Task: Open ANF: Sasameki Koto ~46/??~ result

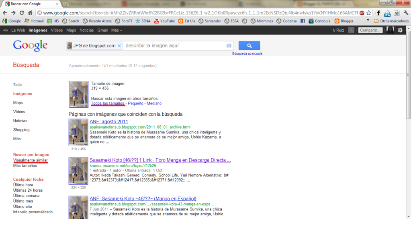Action: (143, 199)
